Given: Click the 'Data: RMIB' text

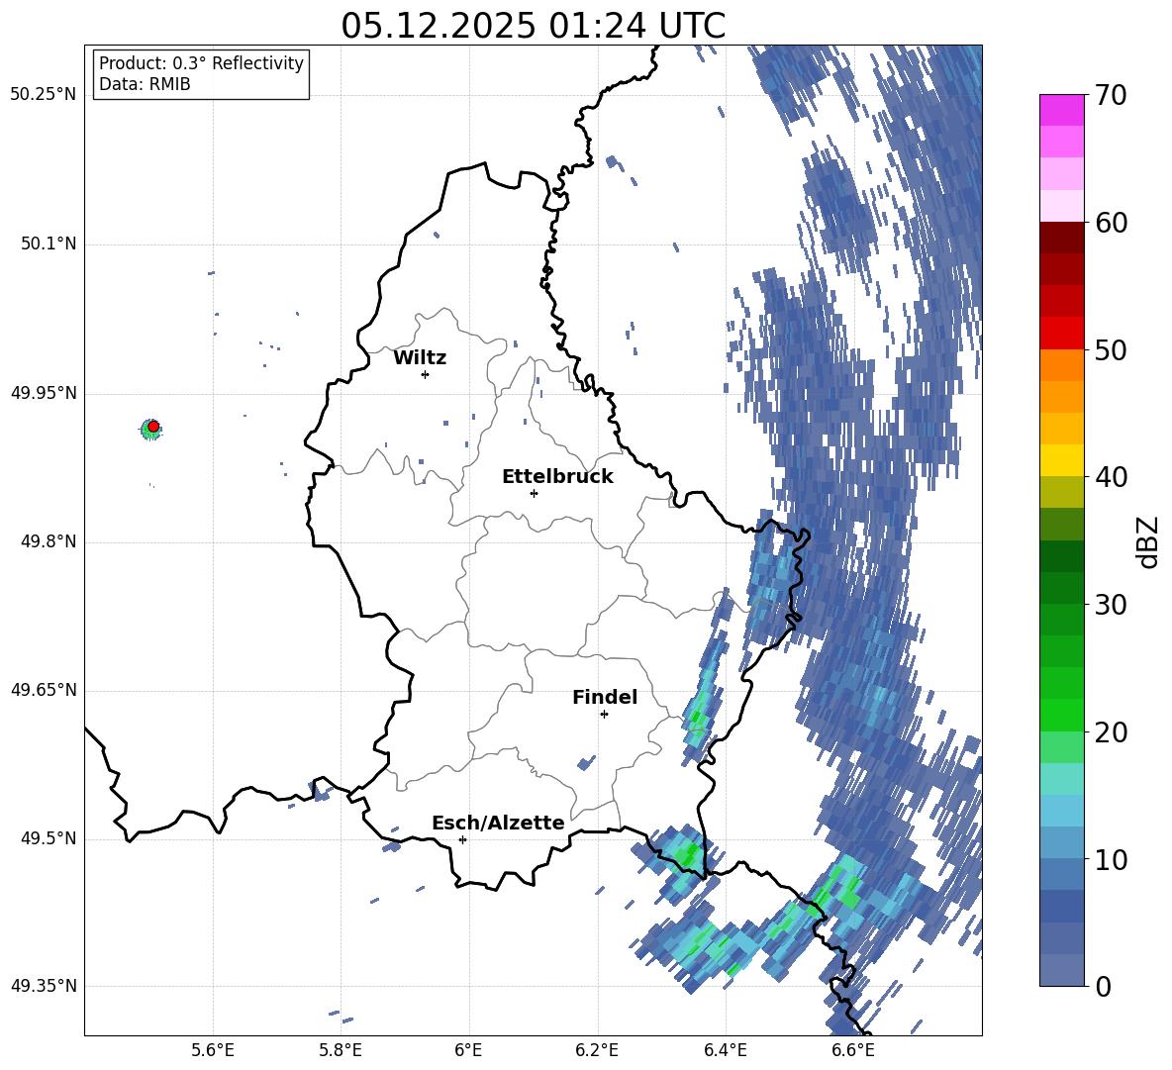Looking at the screenshot, I should click(x=145, y=84).
